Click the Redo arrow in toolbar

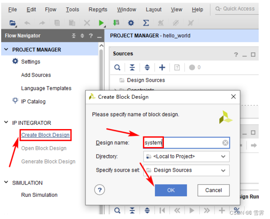point(42,23)
